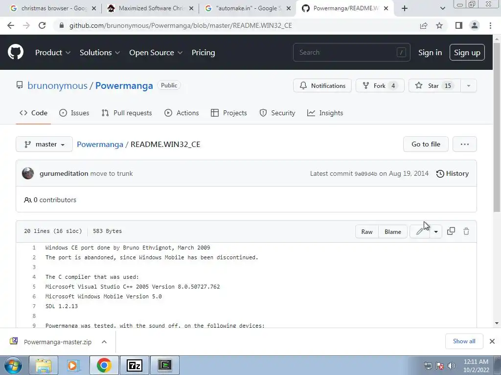Open the Star lists dropdown arrow

tap(468, 85)
